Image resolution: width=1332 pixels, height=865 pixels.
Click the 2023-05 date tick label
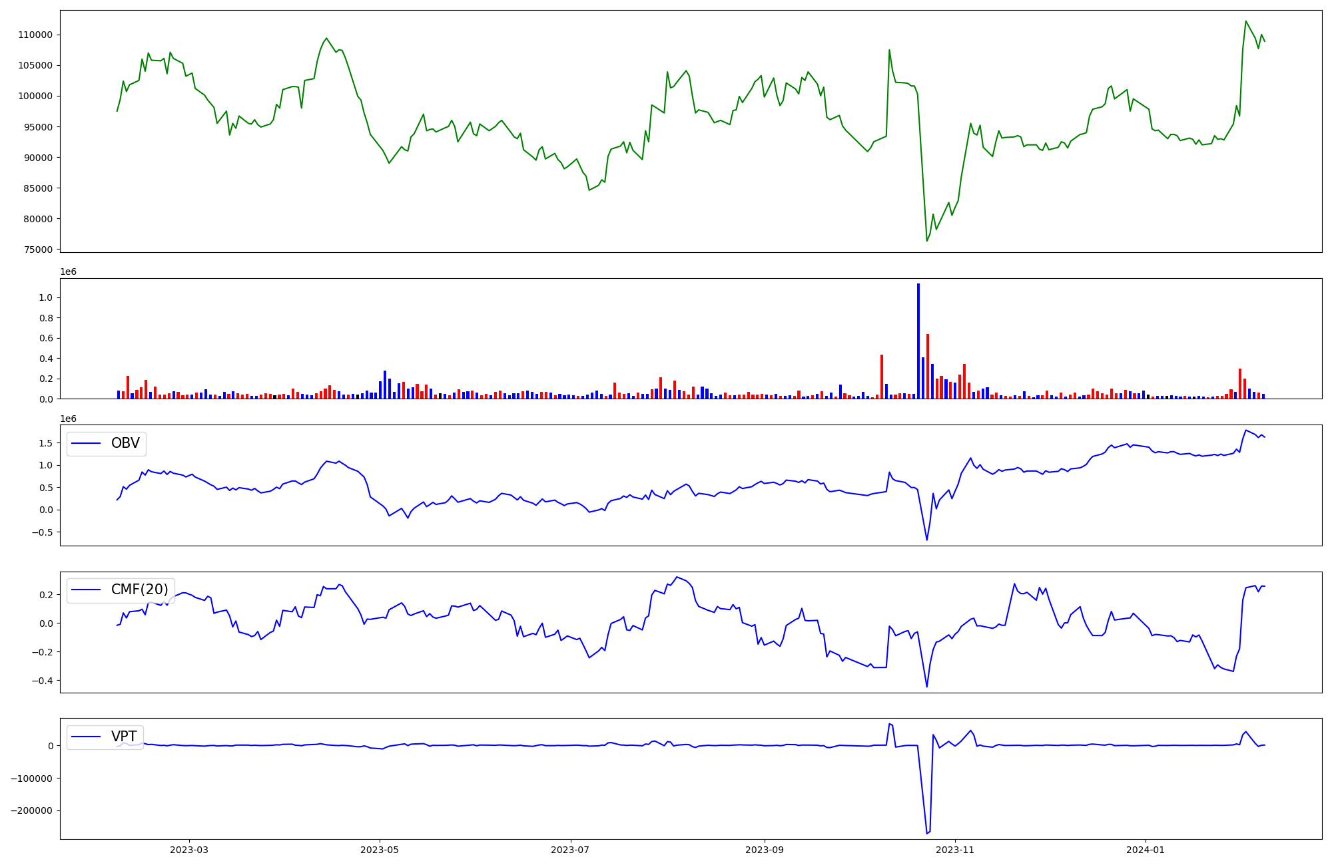click(x=380, y=850)
